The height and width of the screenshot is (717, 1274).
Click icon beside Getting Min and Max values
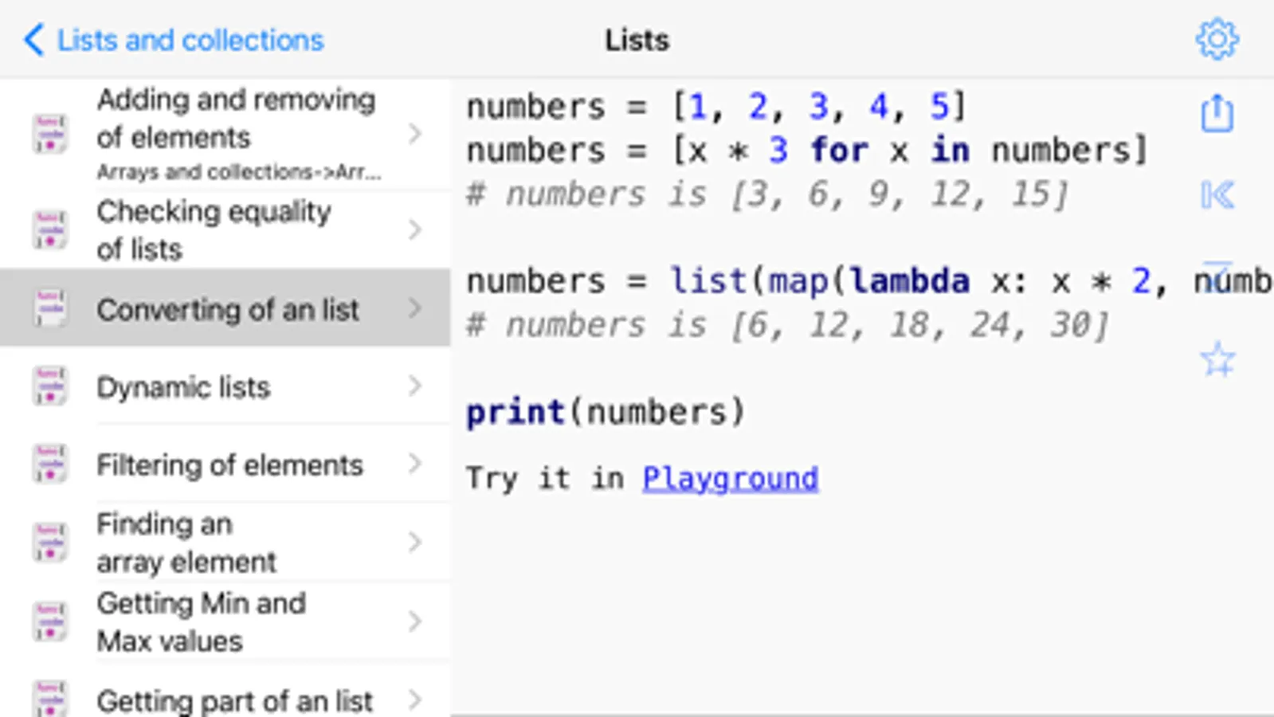[49, 622]
